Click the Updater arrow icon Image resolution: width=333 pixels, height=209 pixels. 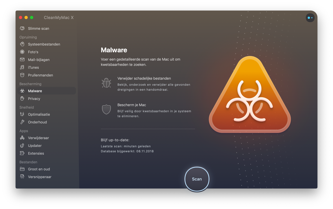[x=22, y=146]
